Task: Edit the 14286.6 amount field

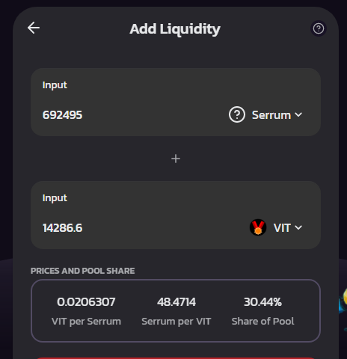Action: (x=62, y=228)
